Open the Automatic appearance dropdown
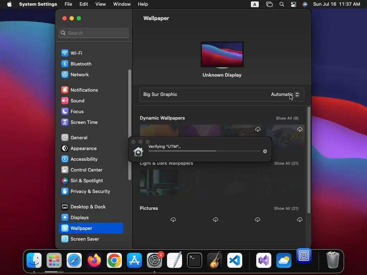 [x=285, y=95]
